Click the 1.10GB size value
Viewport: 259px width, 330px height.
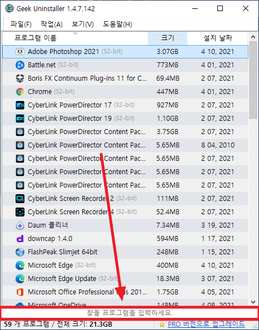(167, 119)
